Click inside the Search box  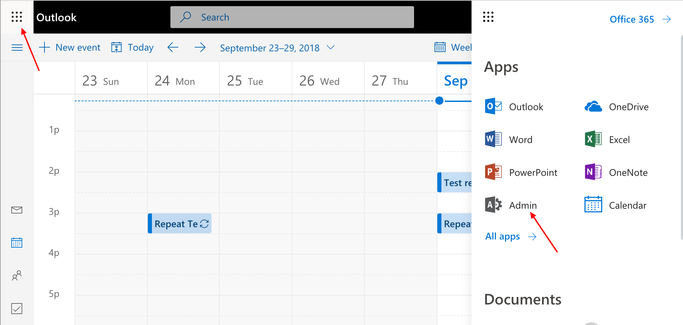[x=292, y=17]
